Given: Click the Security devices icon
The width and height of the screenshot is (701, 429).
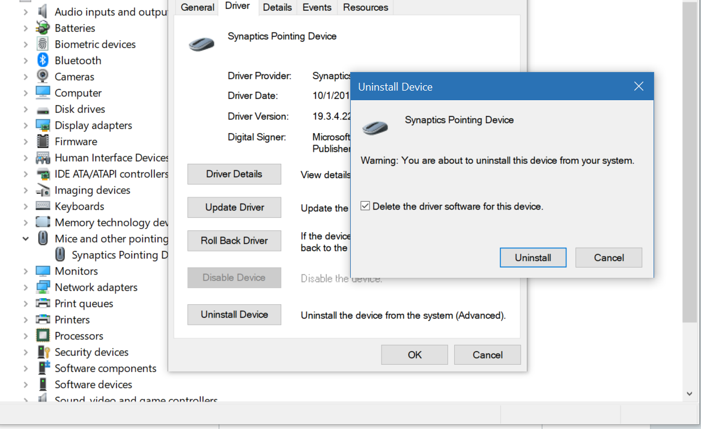Looking at the screenshot, I should point(43,352).
